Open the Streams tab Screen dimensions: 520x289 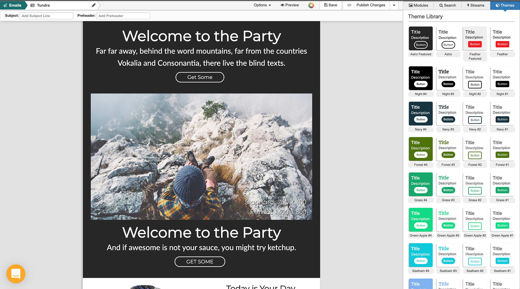[x=476, y=5]
